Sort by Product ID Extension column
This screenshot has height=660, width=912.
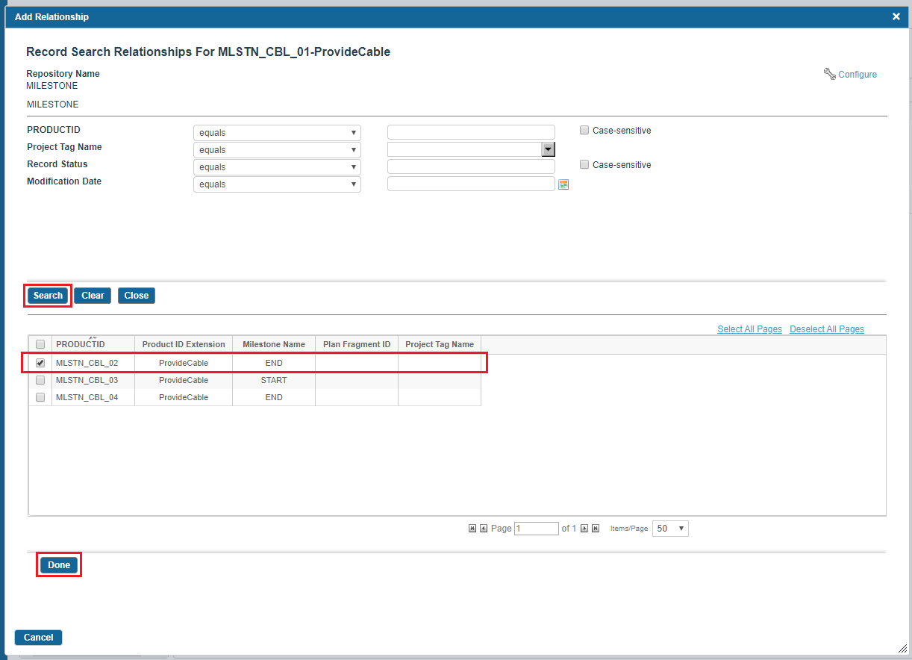184,344
